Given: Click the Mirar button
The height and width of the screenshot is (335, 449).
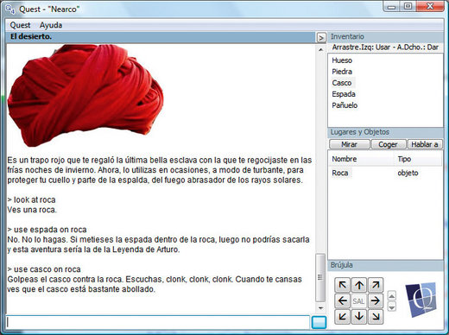Looking at the screenshot, I should pyautogui.click(x=349, y=144).
